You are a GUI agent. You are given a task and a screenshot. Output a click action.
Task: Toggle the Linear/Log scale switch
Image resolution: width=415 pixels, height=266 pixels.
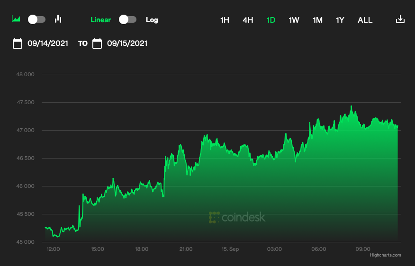[127, 19]
